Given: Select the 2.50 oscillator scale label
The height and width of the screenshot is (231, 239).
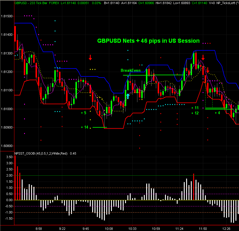Looking at the screenshot, I should pos(9,169).
